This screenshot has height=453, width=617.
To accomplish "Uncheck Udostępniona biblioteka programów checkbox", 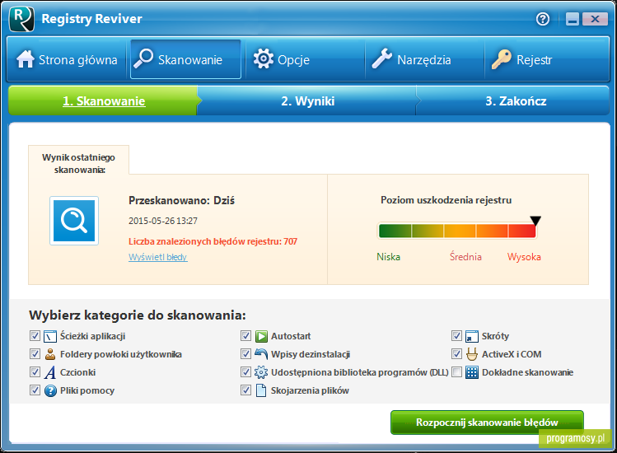I will [246, 372].
